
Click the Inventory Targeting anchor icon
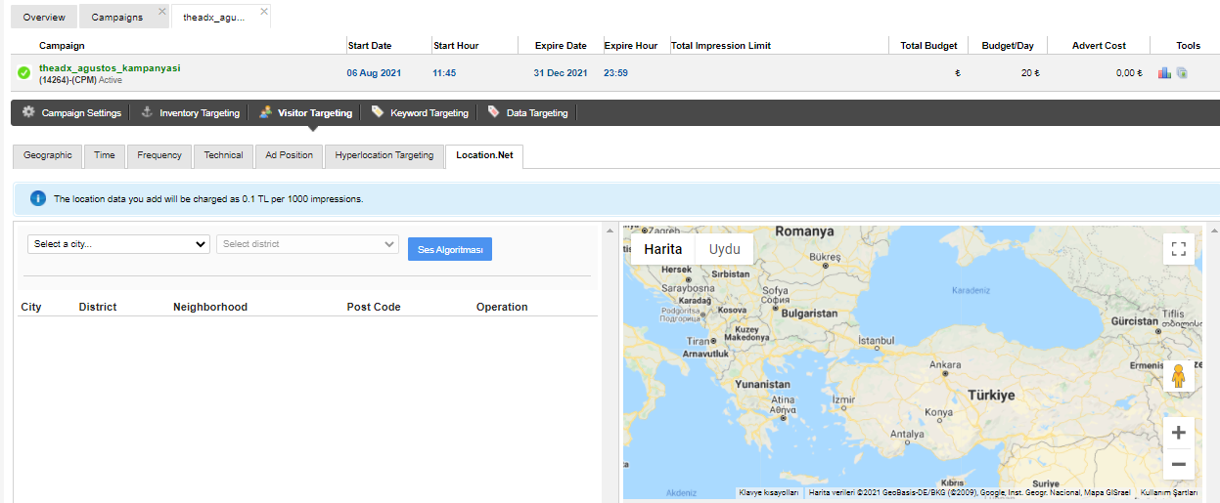pos(148,112)
